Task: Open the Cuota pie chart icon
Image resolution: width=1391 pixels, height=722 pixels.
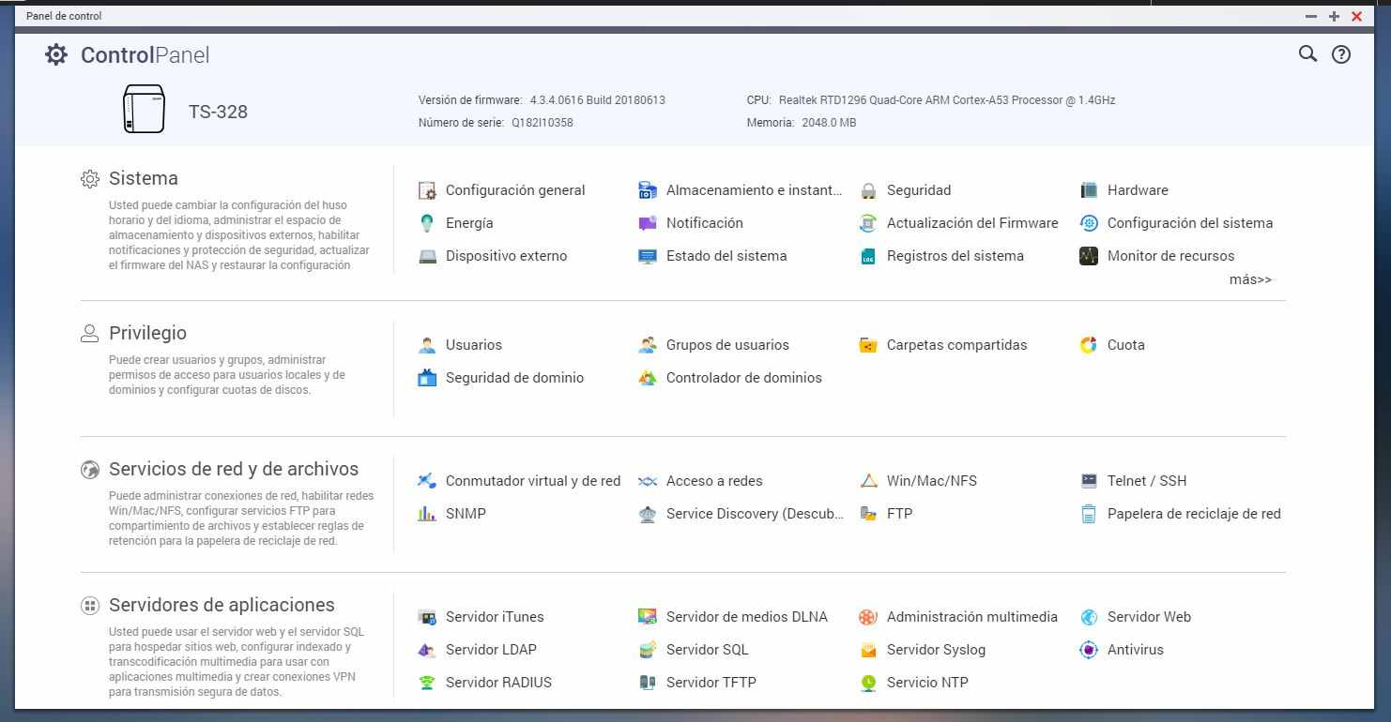Action: [x=1089, y=345]
